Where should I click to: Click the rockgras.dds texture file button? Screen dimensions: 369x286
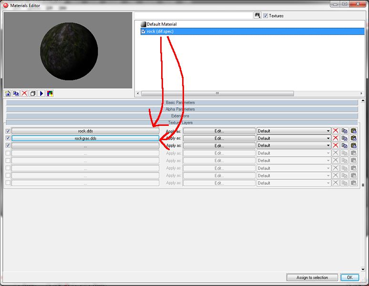point(85,138)
